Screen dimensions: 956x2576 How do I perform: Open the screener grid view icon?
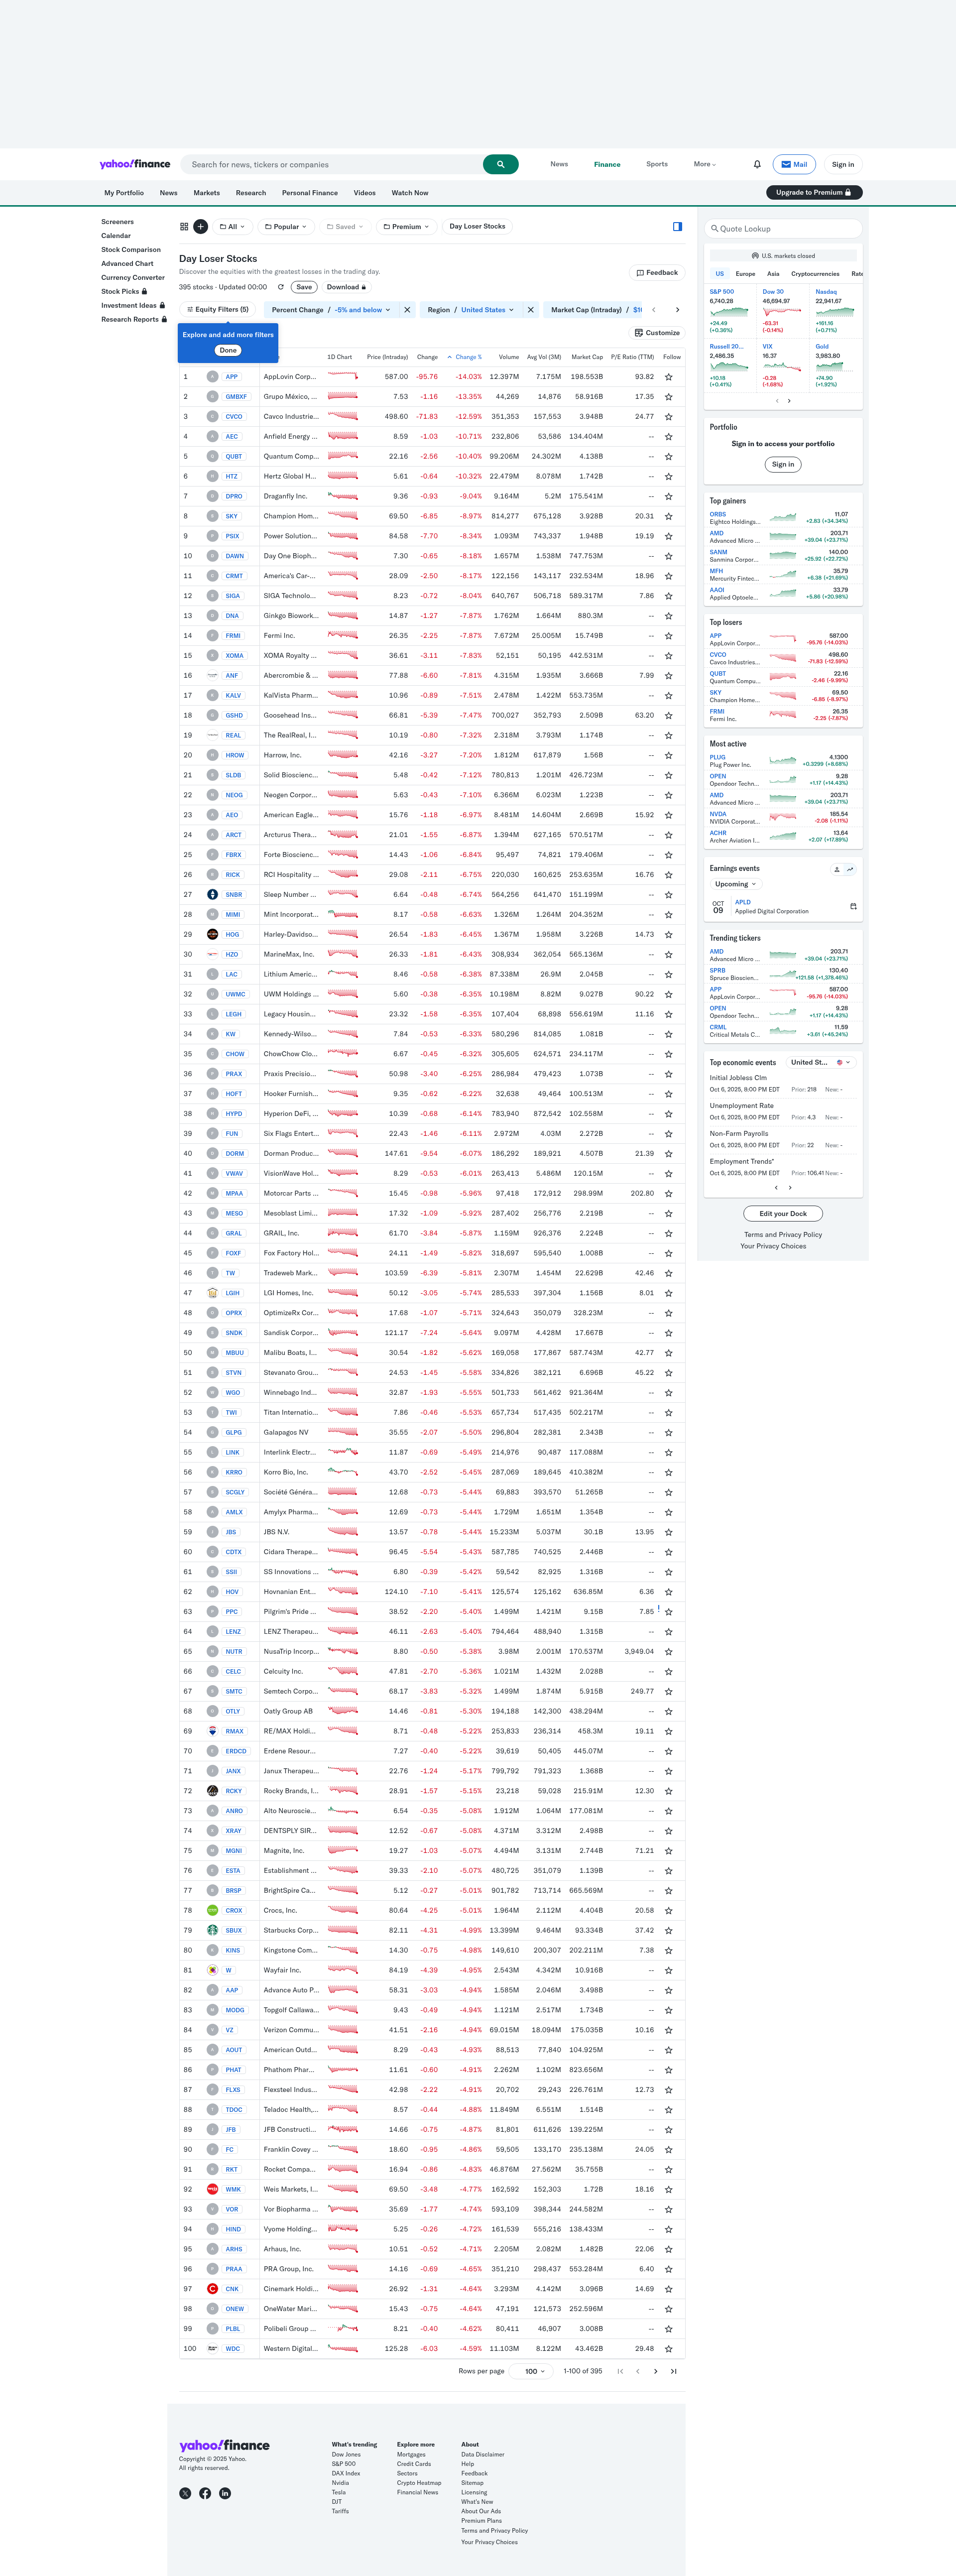[184, 227]
